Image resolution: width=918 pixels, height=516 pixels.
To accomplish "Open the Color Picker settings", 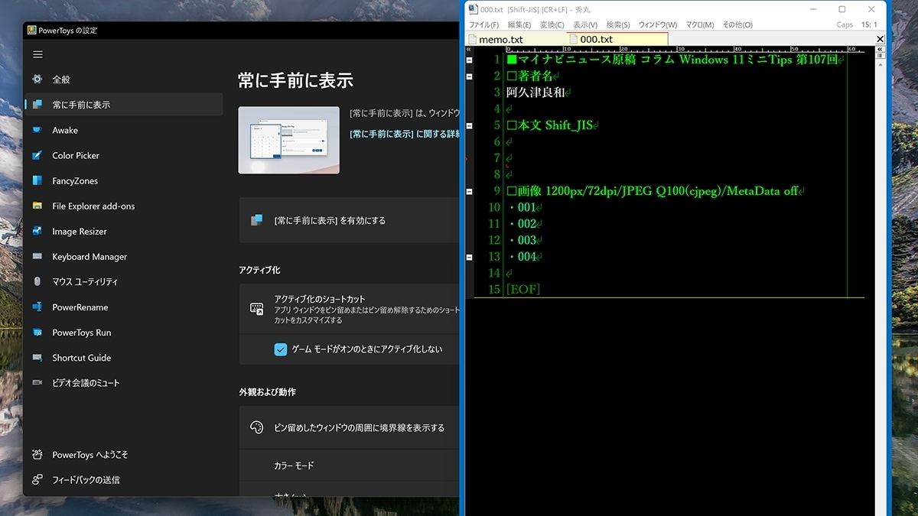I will pos(124,155).
